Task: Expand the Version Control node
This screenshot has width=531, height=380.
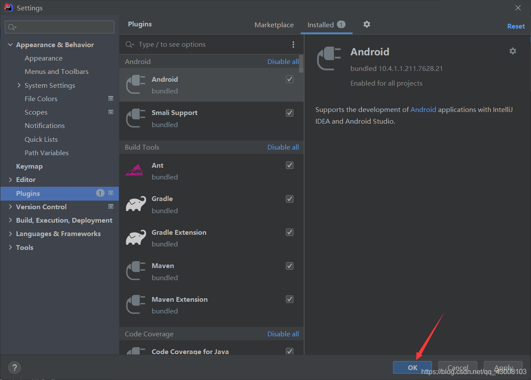Action: point(10,207)
